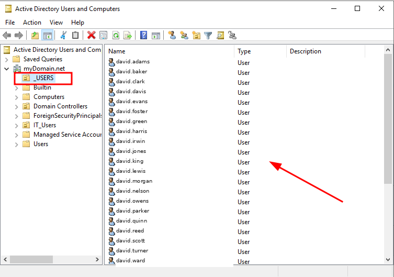Click the myDomain.net domain icon

pos(17,69)
